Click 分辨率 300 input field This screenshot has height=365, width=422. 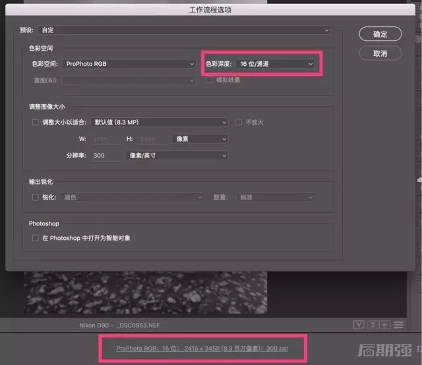[x=106, y=155]
